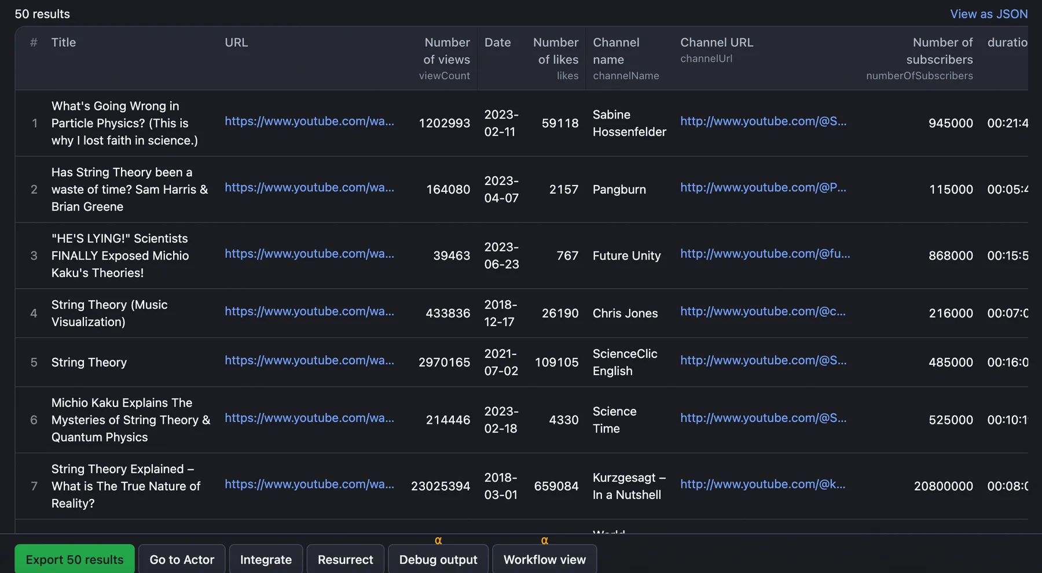Viewport: 1042px width, 573px height.
Task: Click view count 2970165
Action: (x=445, y=363)
